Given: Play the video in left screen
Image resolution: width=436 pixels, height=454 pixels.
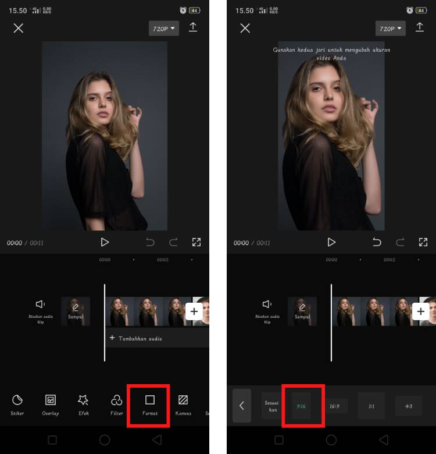Looking at the screenshot, I should (x=105, y=242).
